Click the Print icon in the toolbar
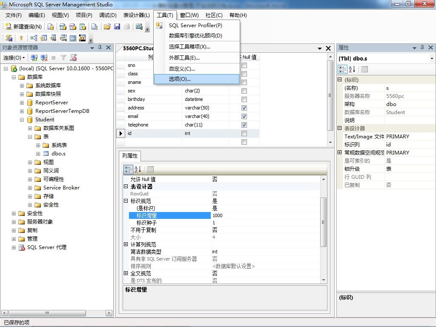Screen dimensions: 436x327 [127, 26]
